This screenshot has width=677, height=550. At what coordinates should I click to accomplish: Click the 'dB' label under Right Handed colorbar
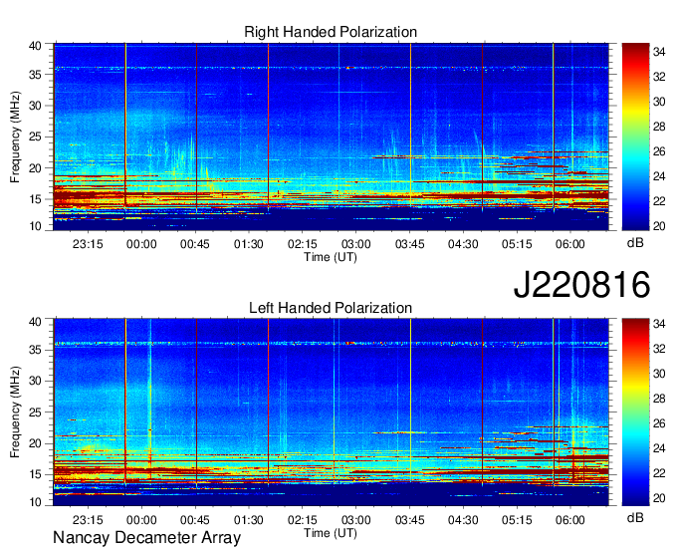coord(635,243)
